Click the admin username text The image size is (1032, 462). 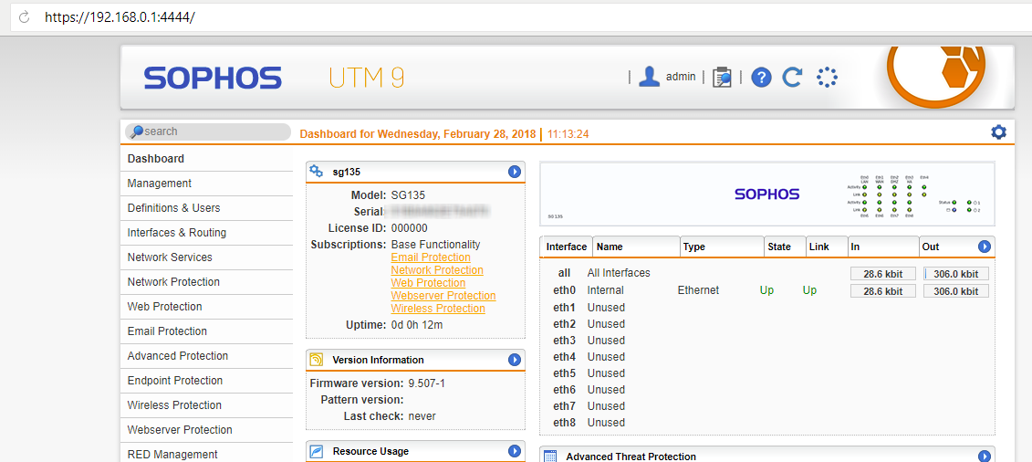(681, 77)
